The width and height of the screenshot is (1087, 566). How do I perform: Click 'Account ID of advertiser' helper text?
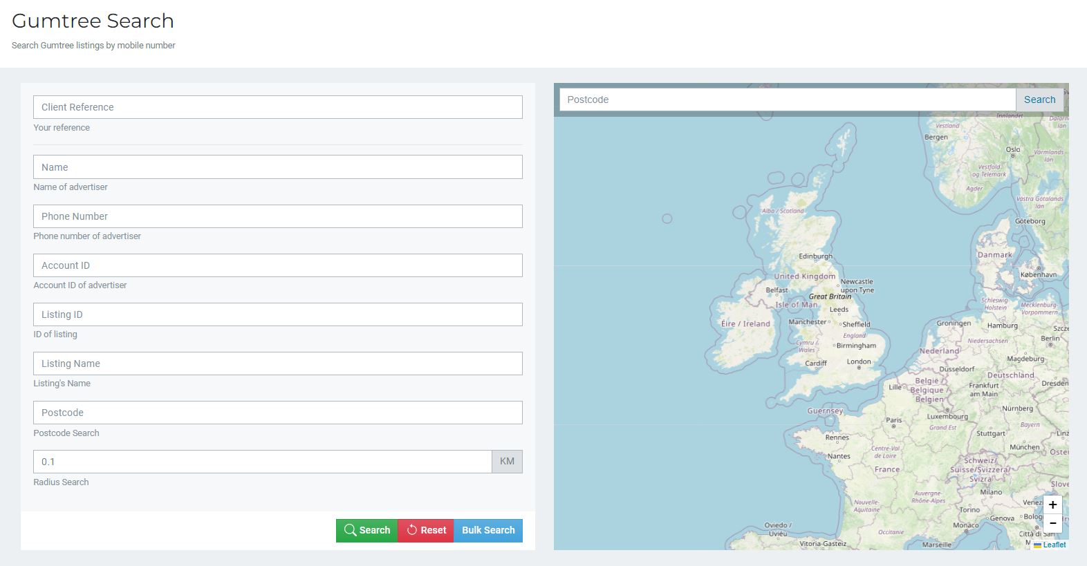[x=80, y=285]
